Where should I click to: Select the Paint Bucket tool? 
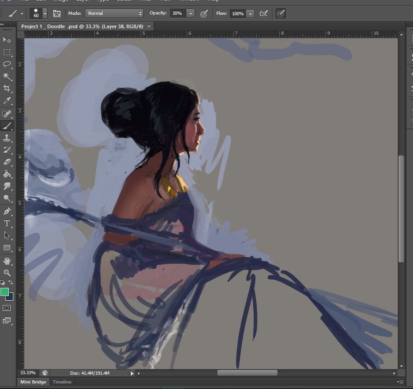(7, 174)
